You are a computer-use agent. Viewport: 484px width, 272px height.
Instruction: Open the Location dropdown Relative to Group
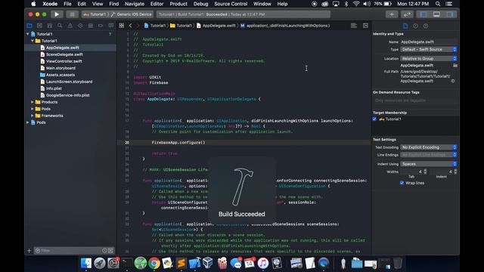click(429, 58)
